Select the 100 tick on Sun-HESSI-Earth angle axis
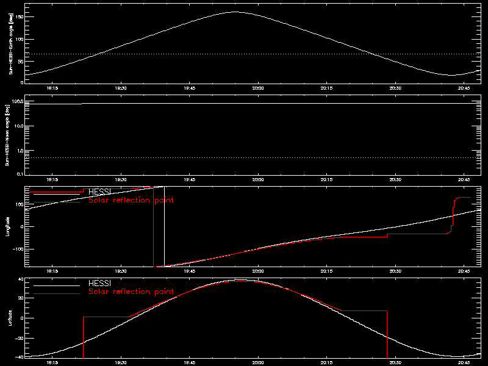This screenshot has width=488, height=366. (20, 39)
